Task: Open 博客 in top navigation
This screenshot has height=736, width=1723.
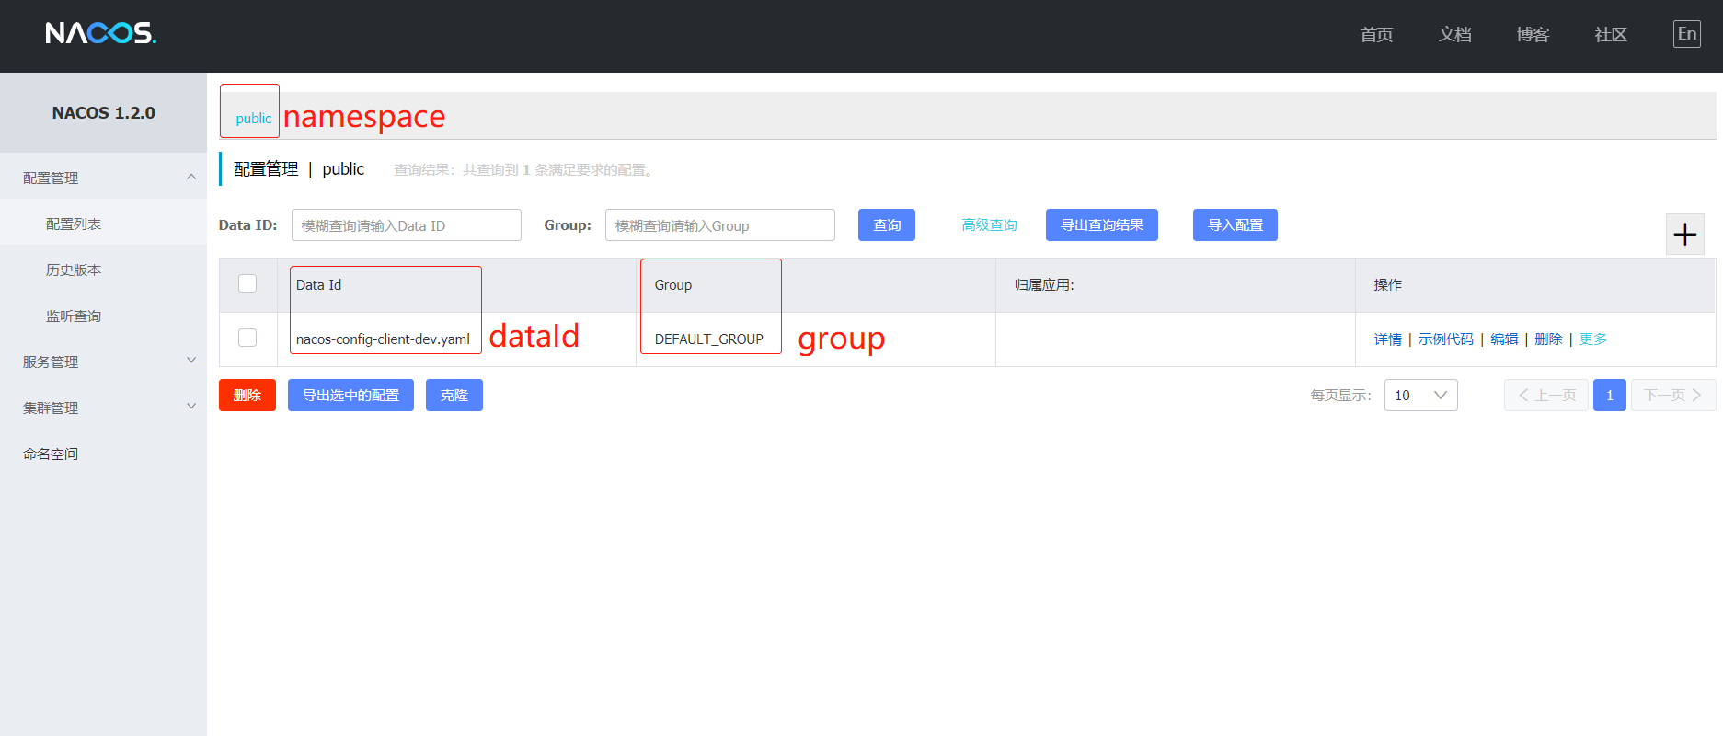Action: tap(1533, 35)
